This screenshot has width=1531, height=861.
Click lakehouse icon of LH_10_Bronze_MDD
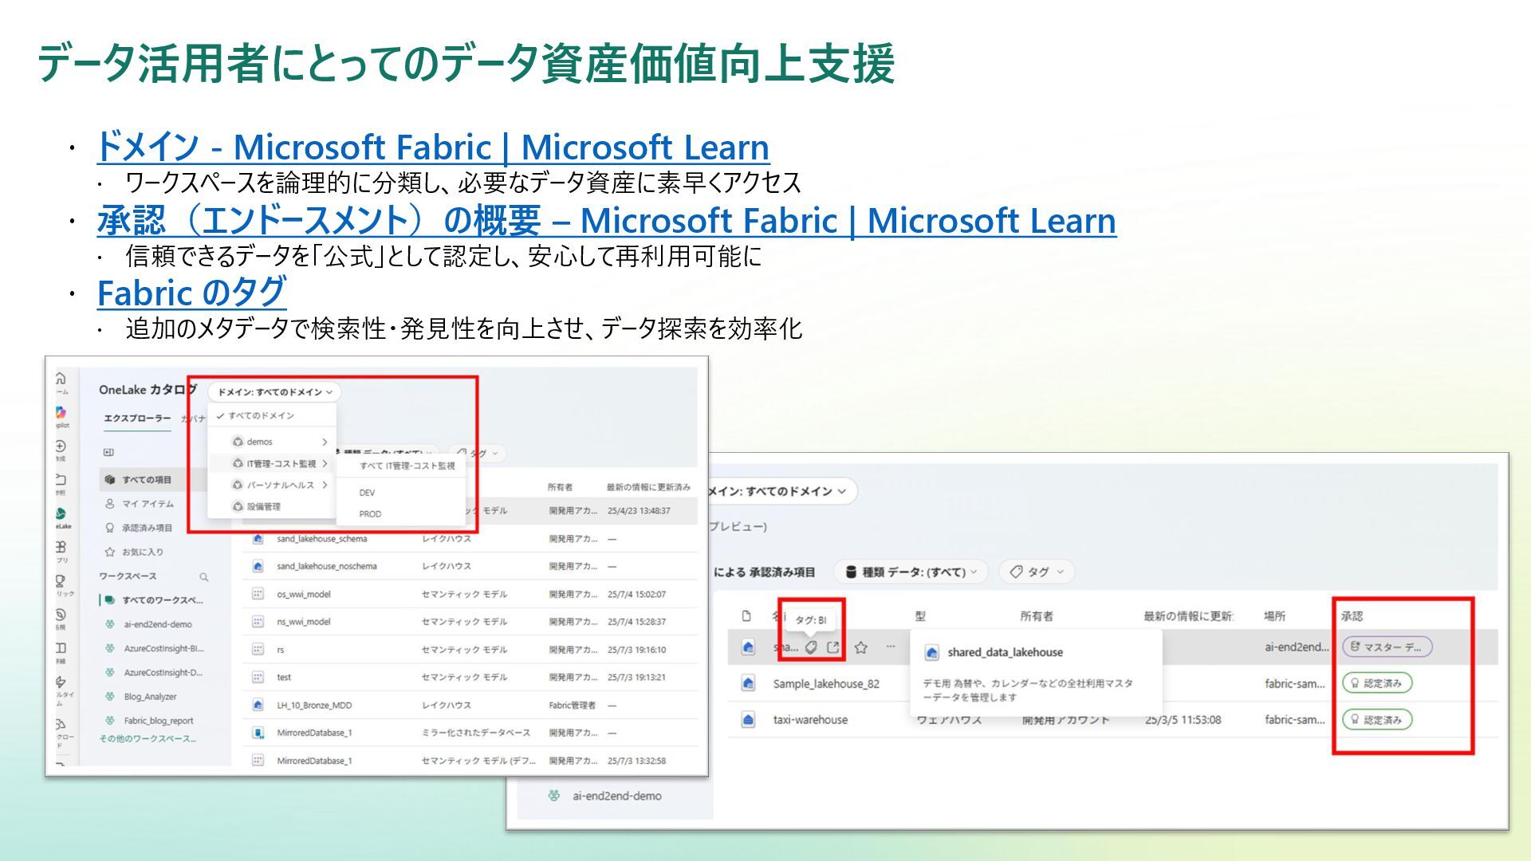(258, 706)
